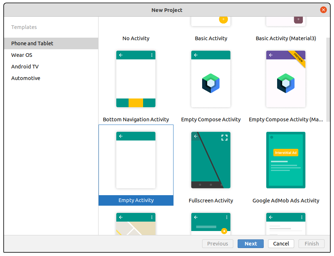The image size is (334, 256).
Task: Switch to Android TV templates
Action: [51, 67]
